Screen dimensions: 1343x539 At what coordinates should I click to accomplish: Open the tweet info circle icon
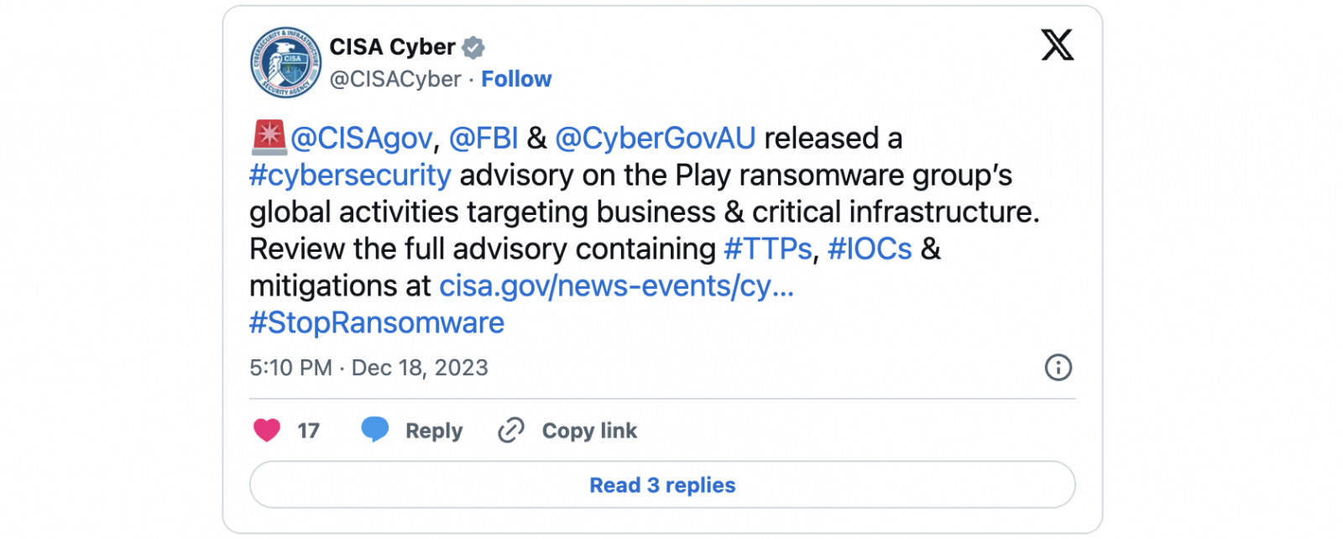1058,368
